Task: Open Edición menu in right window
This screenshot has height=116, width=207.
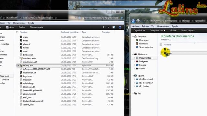Action: tap(145, 26)
